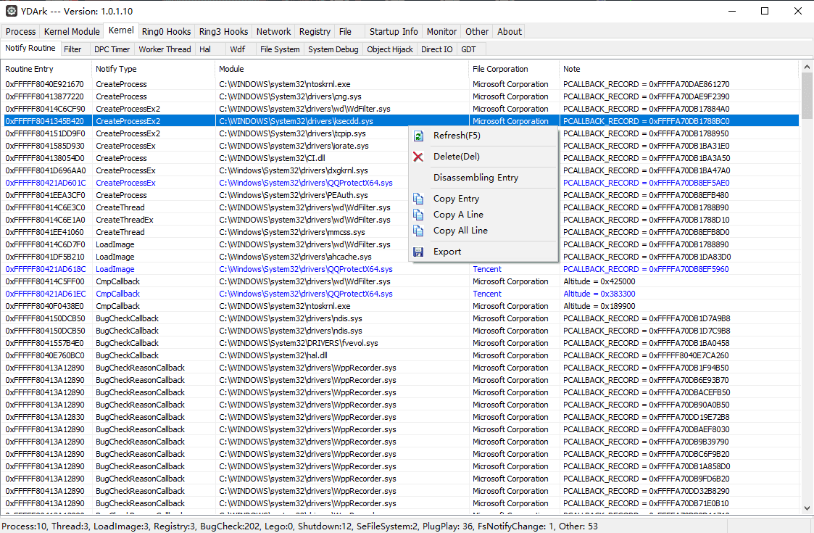
Task: Select the highlighted ksecdd.sys row
Action: tap(399, 121)
